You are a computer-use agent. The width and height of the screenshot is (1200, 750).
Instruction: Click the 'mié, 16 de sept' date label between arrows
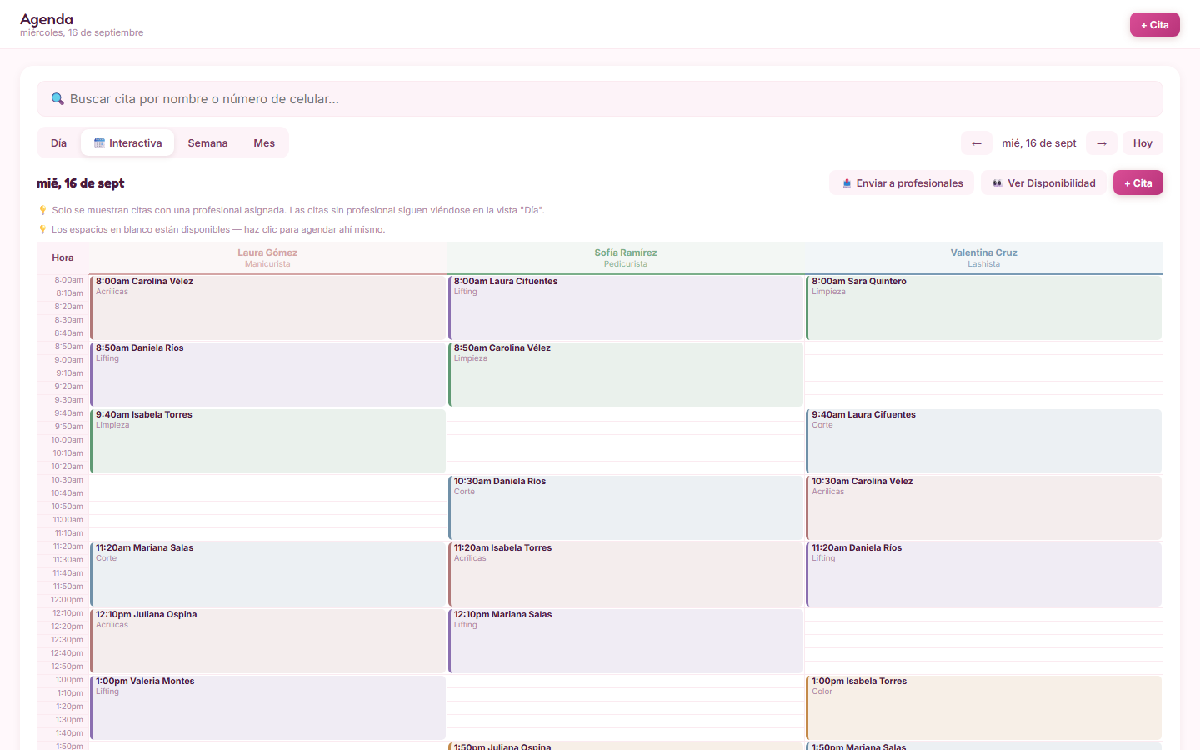pos(1039,143)
